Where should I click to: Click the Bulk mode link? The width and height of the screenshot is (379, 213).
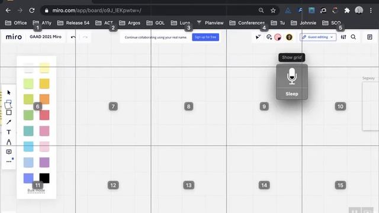(x=36, y=191)
